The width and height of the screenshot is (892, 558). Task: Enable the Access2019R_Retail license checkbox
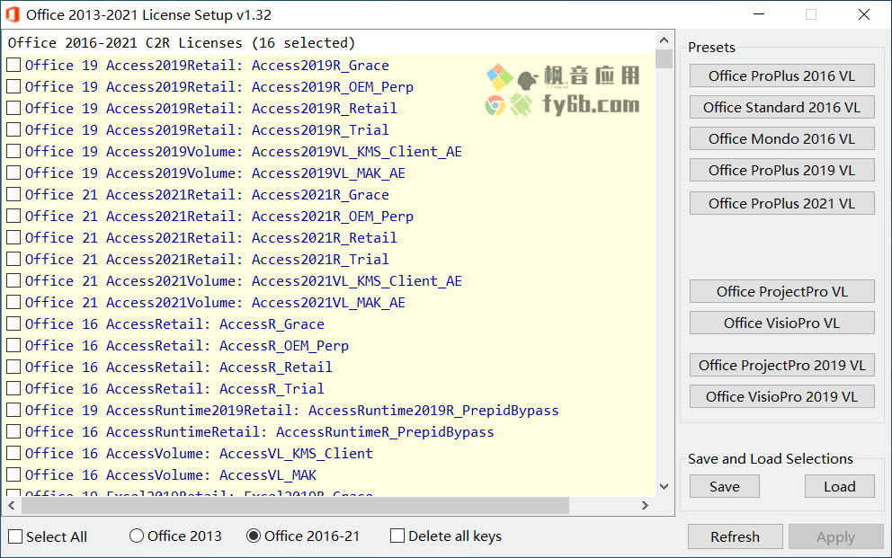(13, 108)
